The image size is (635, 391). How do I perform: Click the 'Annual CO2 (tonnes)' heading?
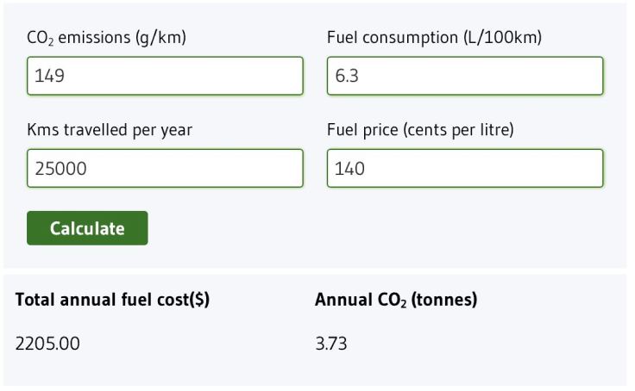click(396, 301)
